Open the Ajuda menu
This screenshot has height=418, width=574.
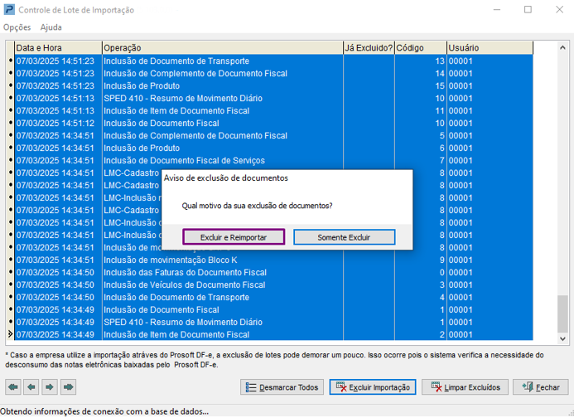pos(51,27)
